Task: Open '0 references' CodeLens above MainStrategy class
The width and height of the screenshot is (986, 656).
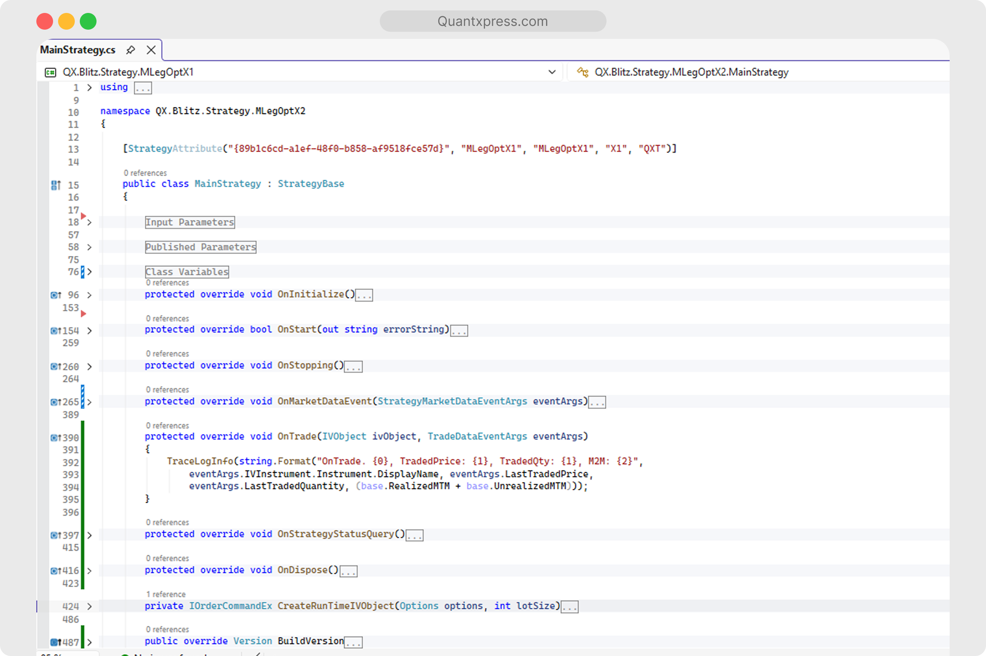Action: coord(145,173)
